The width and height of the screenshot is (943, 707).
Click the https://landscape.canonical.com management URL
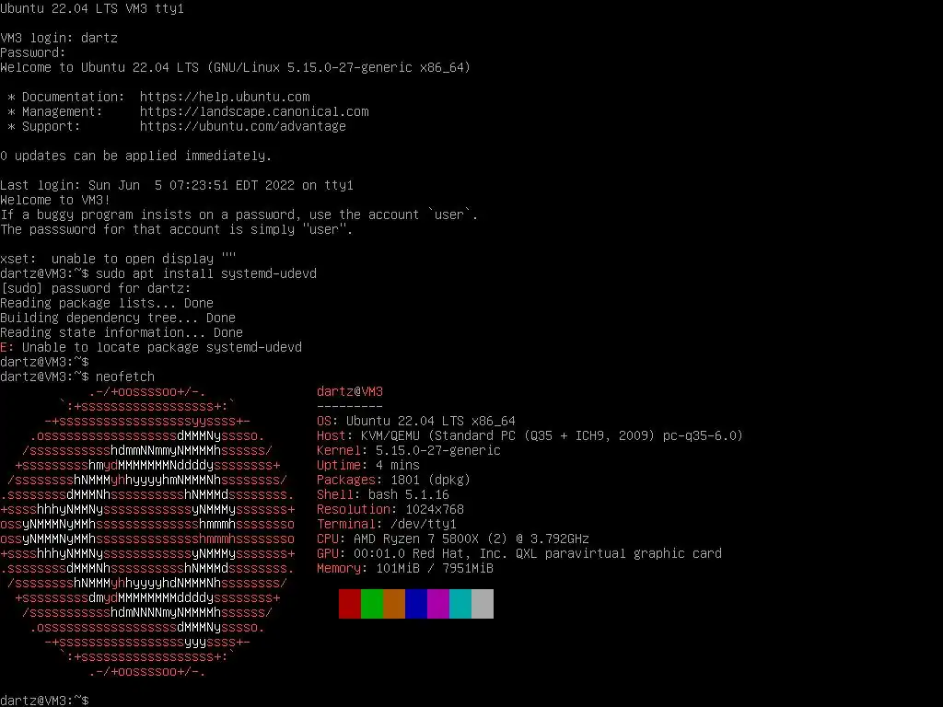[254, 111]
